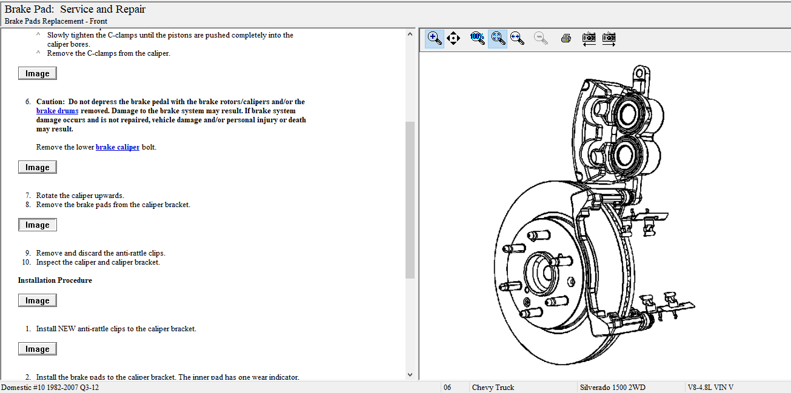791x393 pixels.
Task: Go to previous image camera icon
Action: [589, 38]
